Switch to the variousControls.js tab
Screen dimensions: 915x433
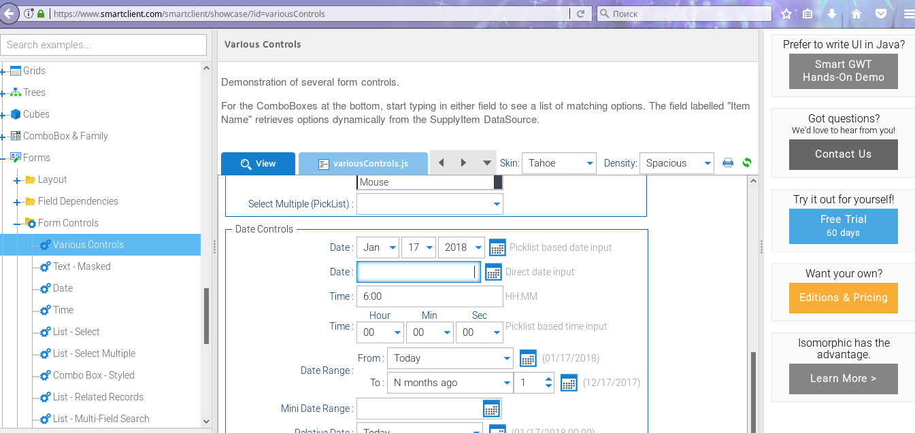tap(363, 164)
